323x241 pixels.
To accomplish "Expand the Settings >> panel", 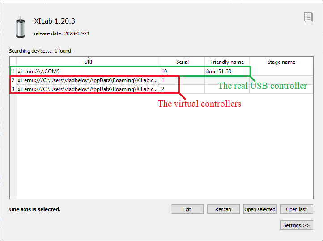I will click(297, 225).
